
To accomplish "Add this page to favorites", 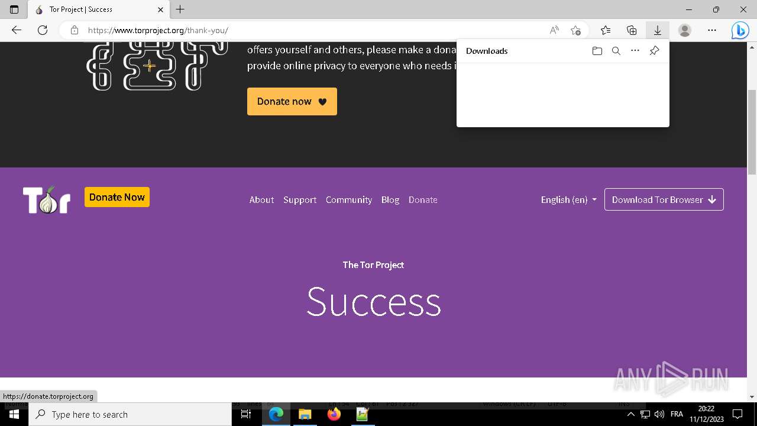I will pos(575,30).
